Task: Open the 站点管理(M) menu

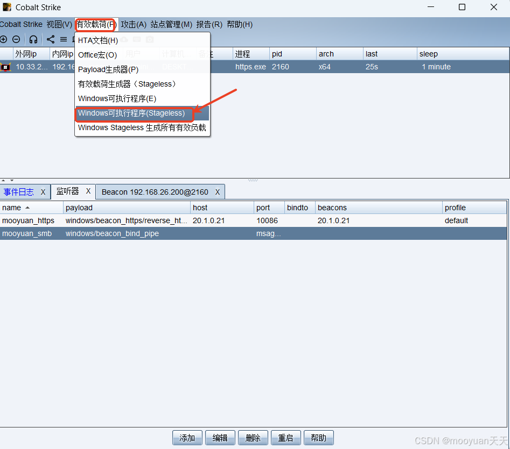Action: pos(171,25)
